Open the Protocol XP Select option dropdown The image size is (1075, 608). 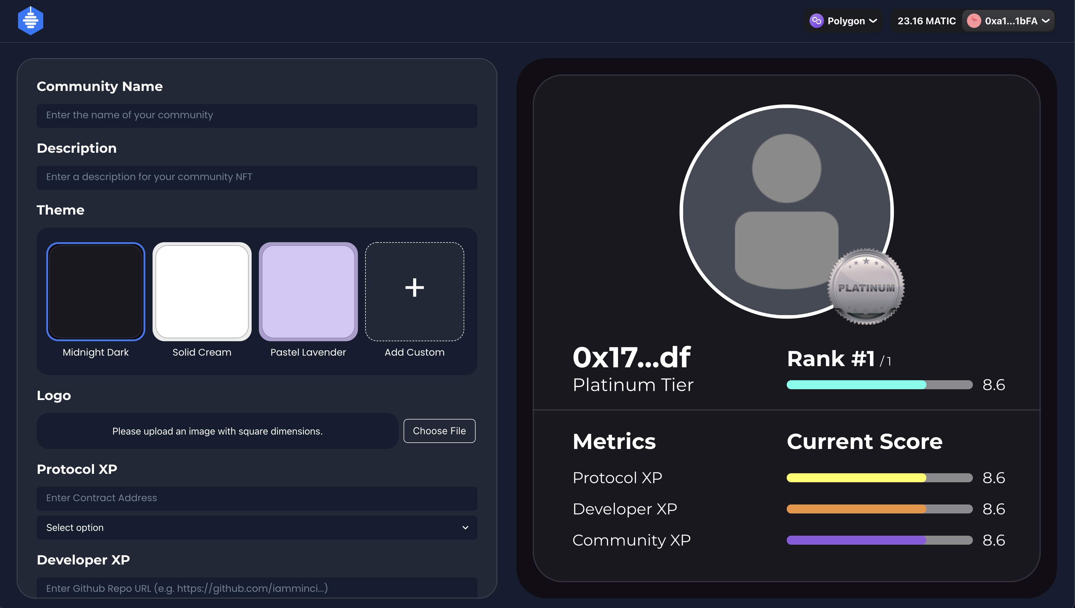(256, 527)
